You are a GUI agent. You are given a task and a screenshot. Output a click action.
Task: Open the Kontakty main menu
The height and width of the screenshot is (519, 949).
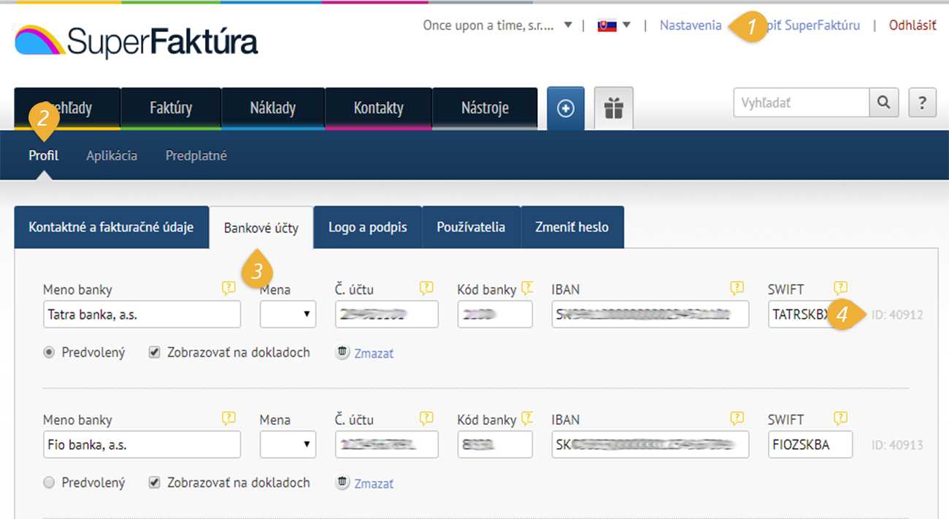[378, 109]
